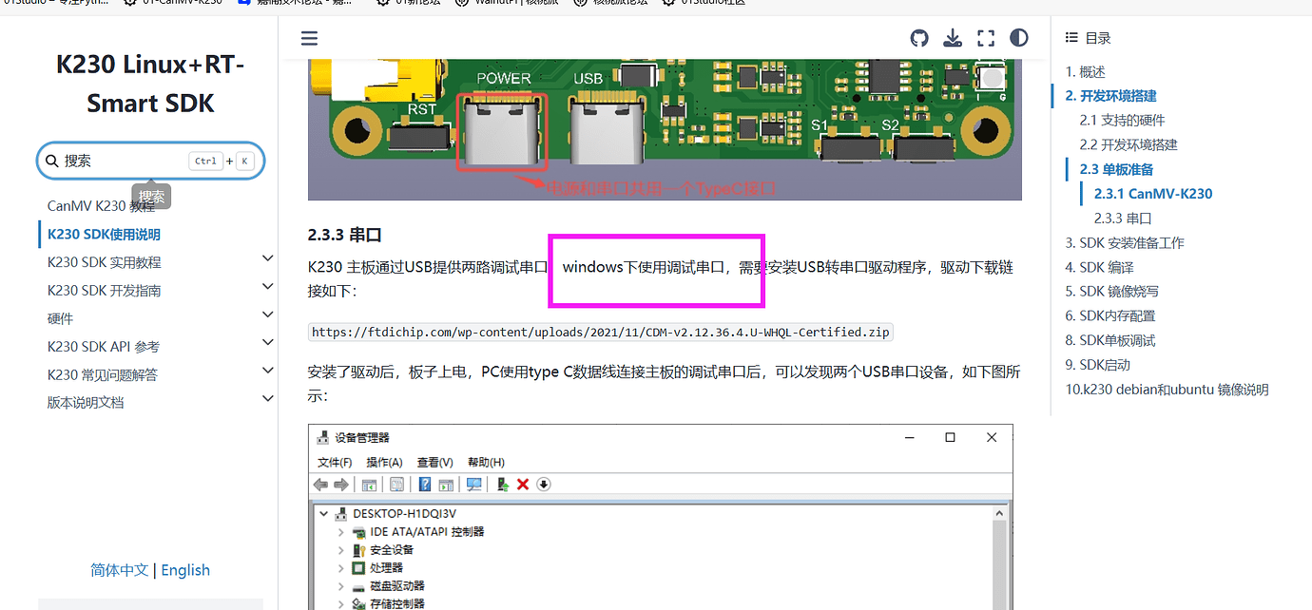Screen dimensions: 1312x610
Task: Open the GitHub repository icon in header
Action: point(918,38)
